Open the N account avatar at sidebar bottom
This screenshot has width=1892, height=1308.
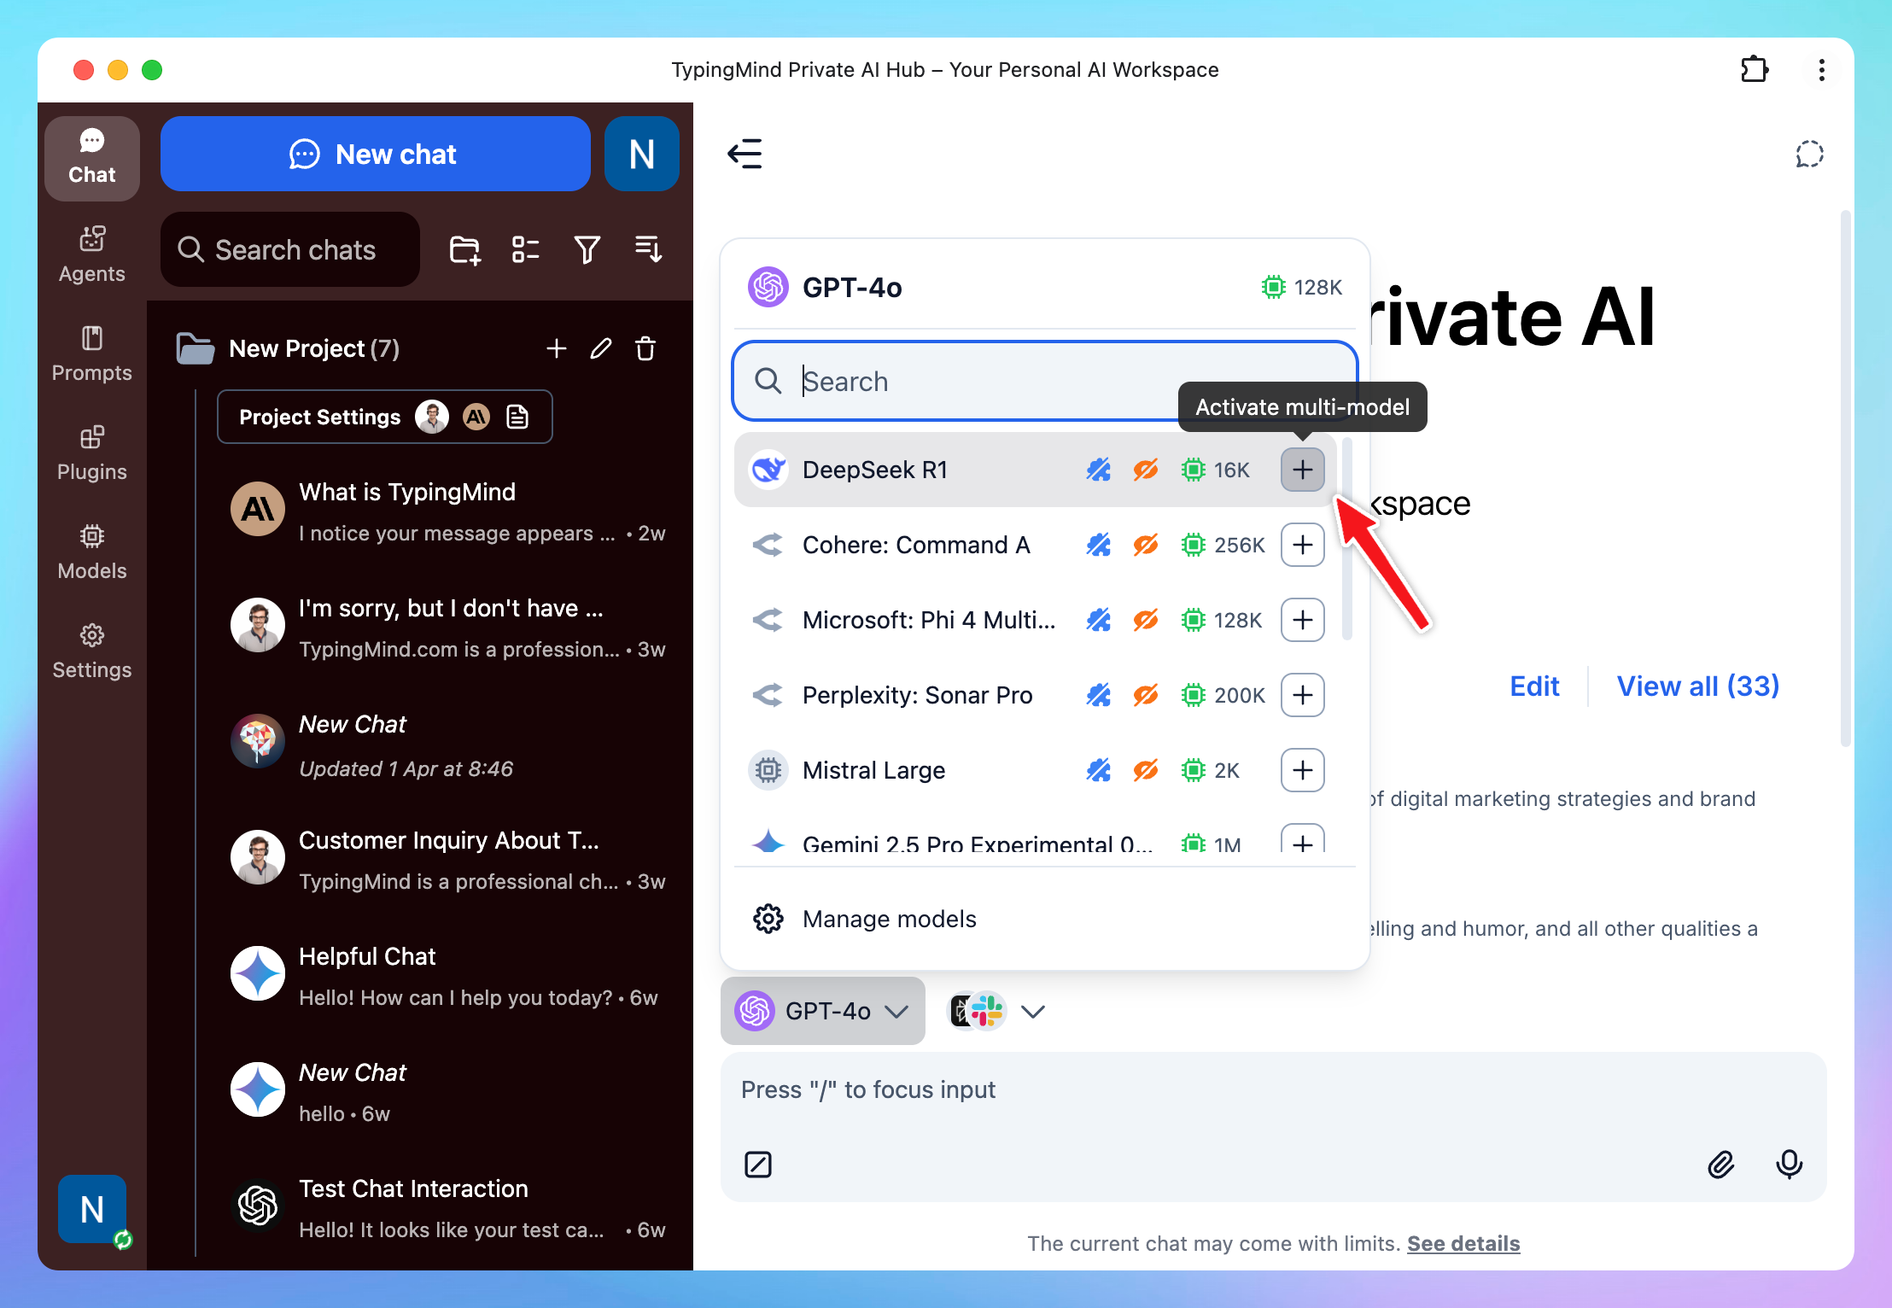(92, 1209)
